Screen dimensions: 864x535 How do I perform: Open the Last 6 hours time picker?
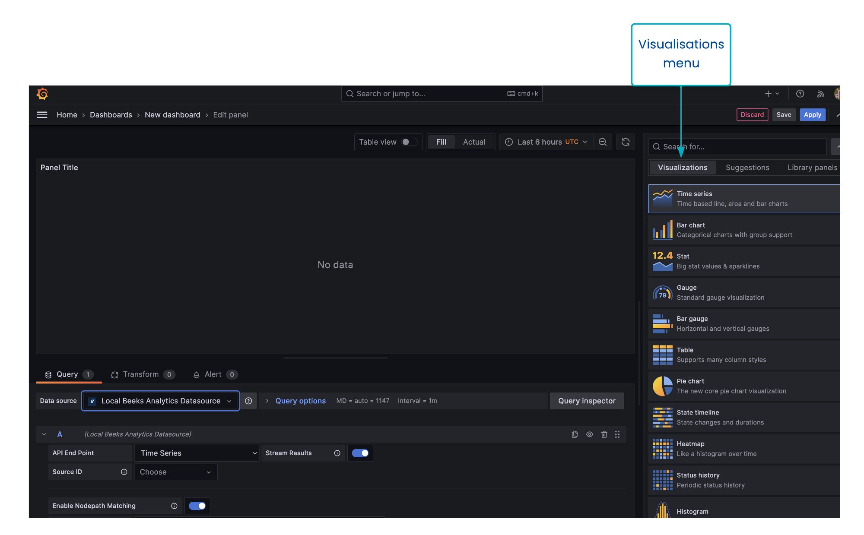546,142
